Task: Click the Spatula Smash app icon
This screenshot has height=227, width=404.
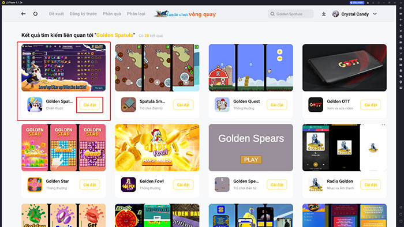Action: [x=128, y=105]
